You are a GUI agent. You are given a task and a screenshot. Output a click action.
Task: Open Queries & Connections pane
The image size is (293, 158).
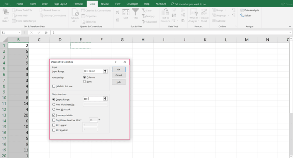pyautogui.click(x=96, y=10)
